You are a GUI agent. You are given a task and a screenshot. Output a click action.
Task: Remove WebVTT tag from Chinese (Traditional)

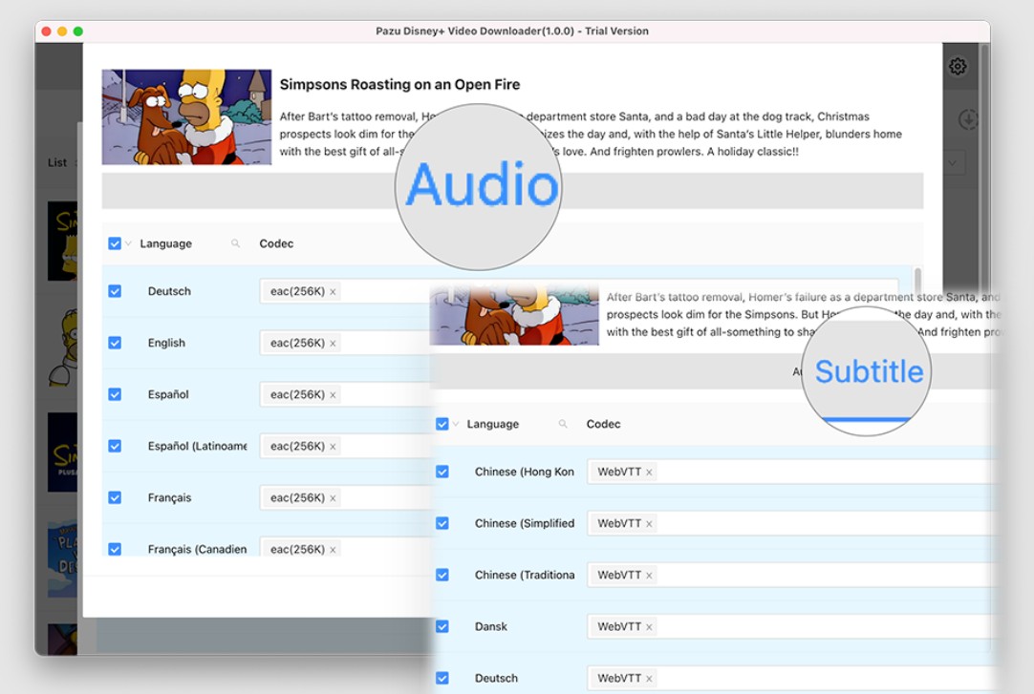(649, 576)
